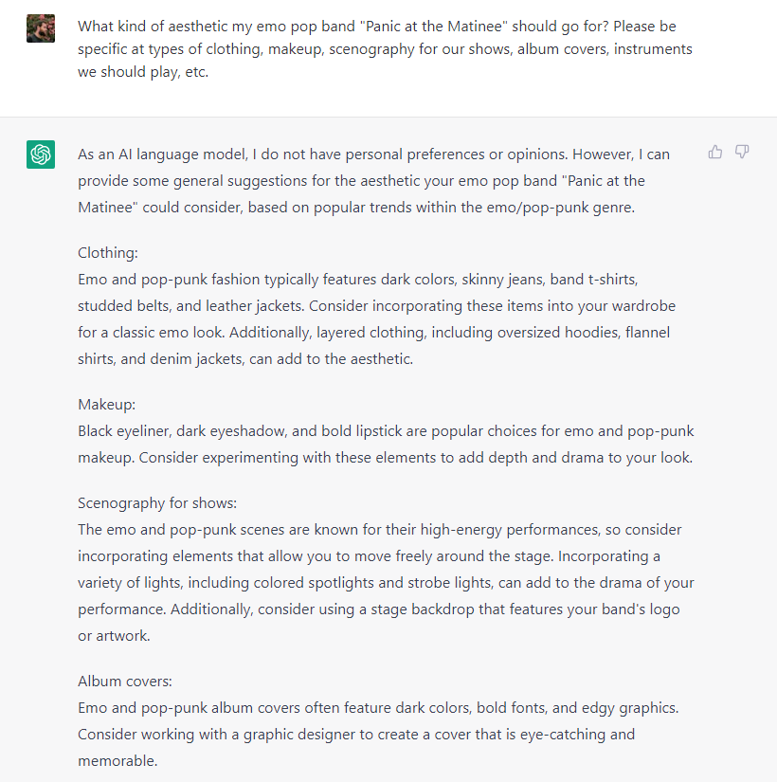Click the thumbs down icon on the response
Screen dimensions: 777x782
[x=742, y=152]
